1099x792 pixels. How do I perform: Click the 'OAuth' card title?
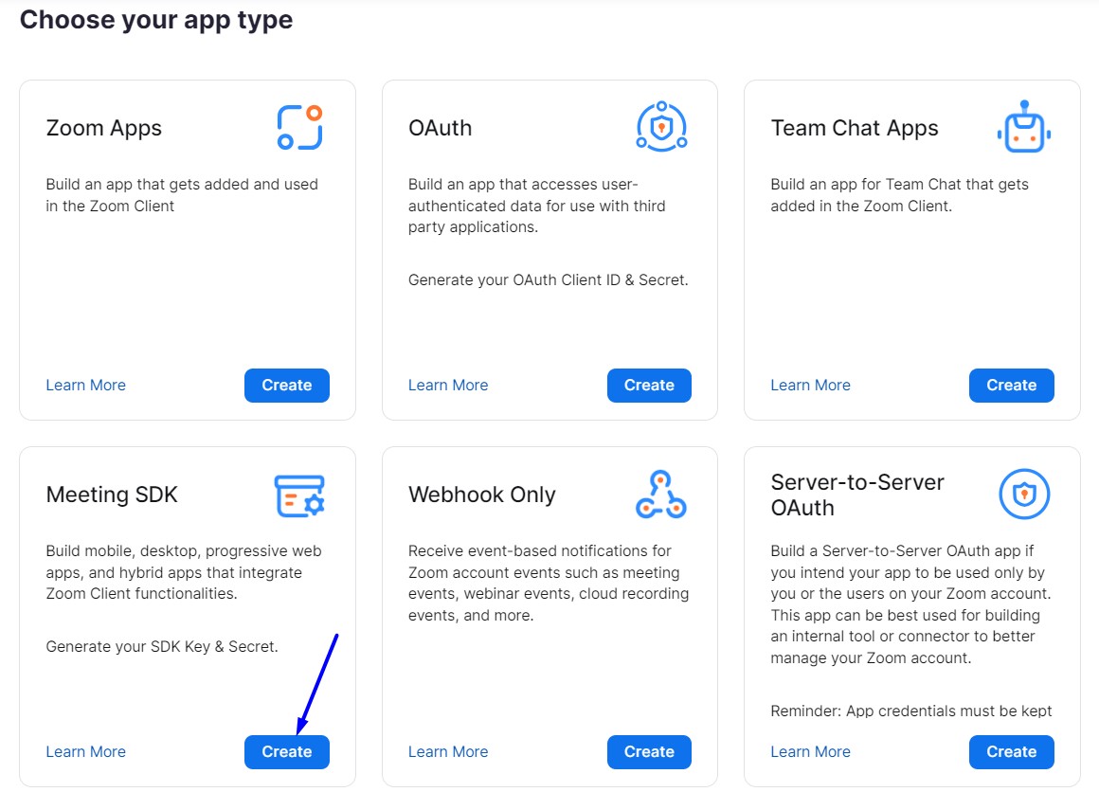441,128
